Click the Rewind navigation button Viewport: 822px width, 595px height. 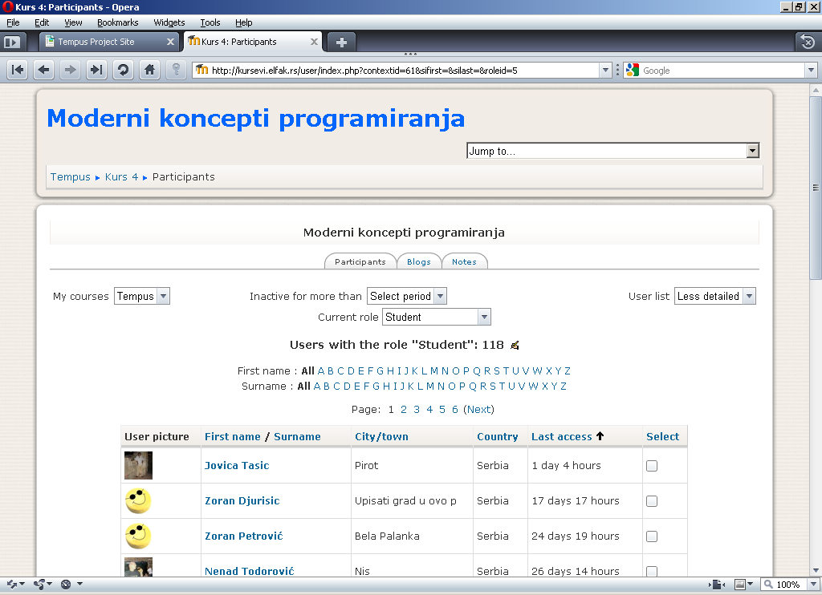[x=18, y=70]
